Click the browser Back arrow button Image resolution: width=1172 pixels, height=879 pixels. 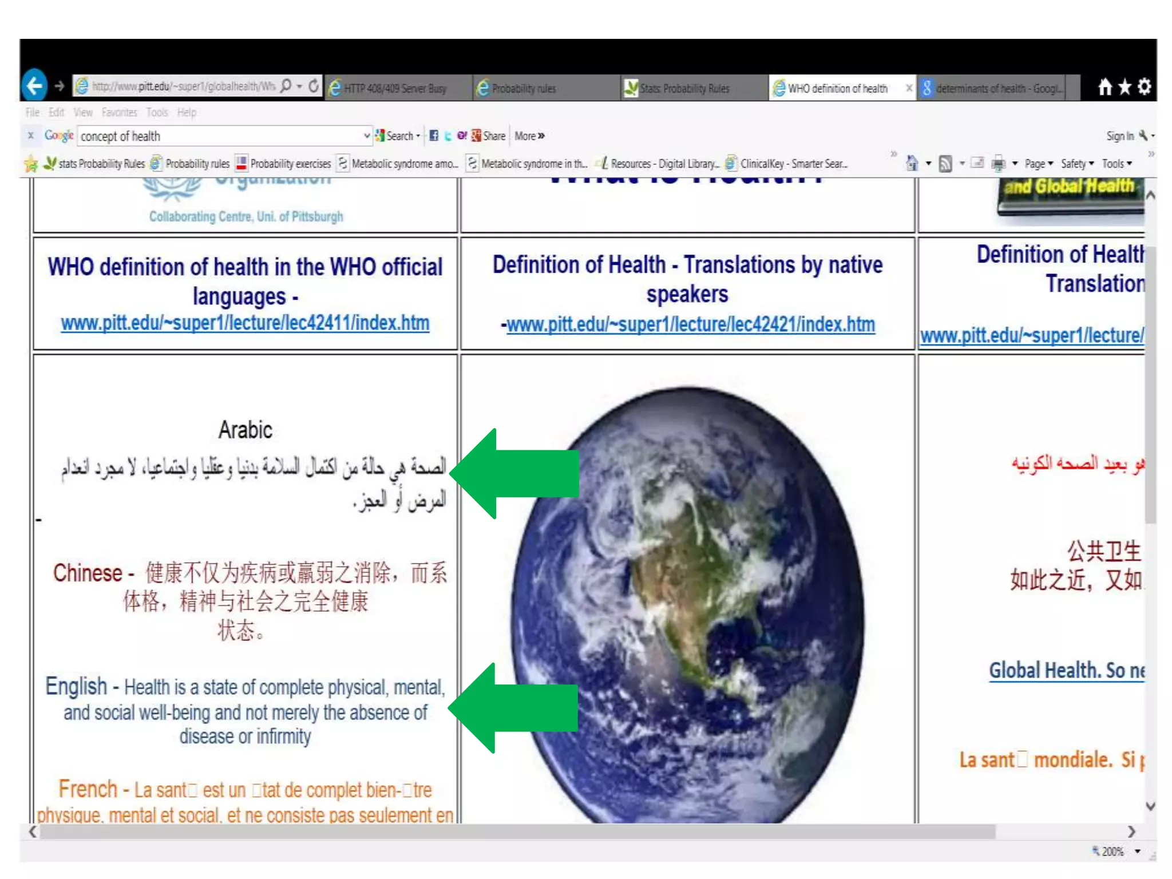[35, 86]
